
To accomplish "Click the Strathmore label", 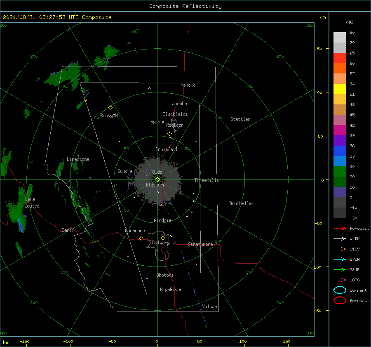I will 200,244.
